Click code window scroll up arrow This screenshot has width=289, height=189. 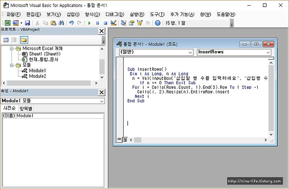tap(271, 63)
